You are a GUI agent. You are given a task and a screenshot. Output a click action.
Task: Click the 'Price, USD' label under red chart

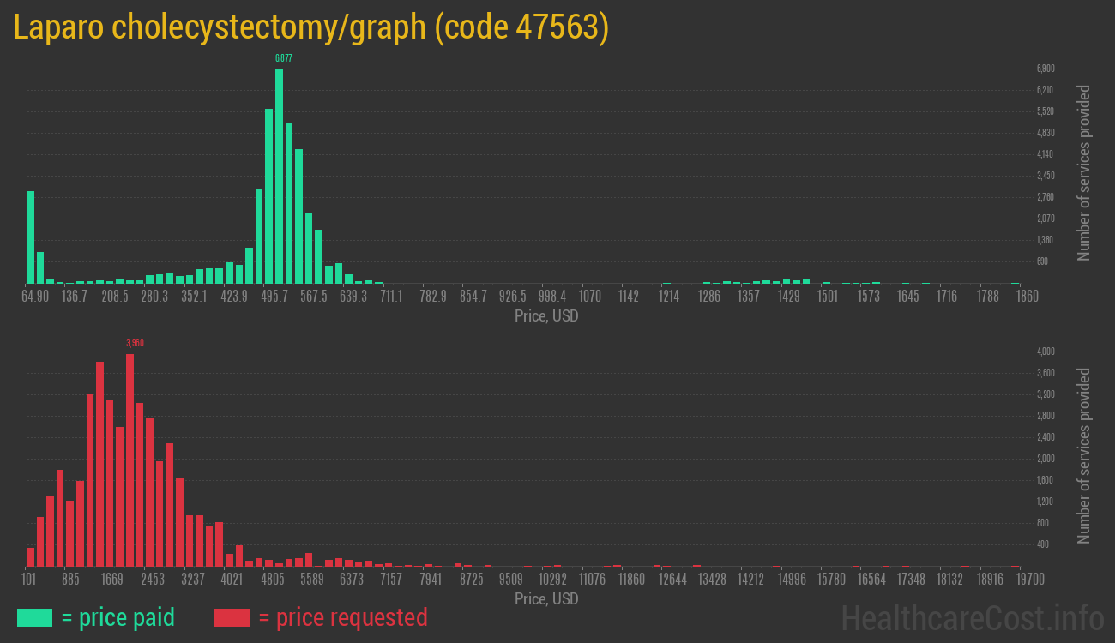546,598
